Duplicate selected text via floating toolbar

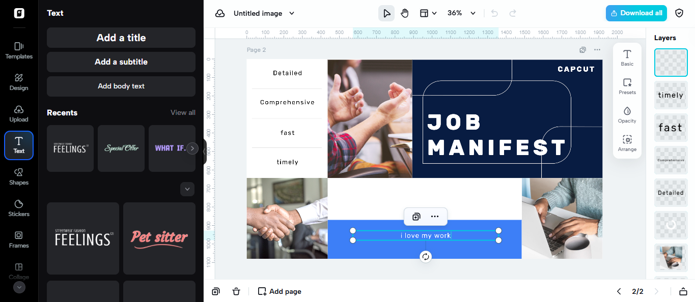[x=416, y=217]
